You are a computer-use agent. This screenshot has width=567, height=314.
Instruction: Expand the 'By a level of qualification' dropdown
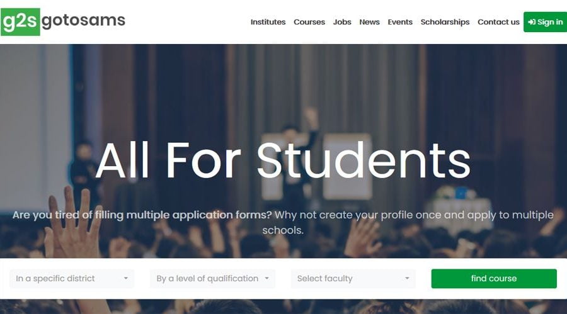(x=213, y=279)
